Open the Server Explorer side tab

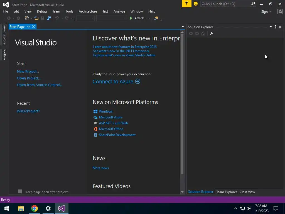(4, 34)
